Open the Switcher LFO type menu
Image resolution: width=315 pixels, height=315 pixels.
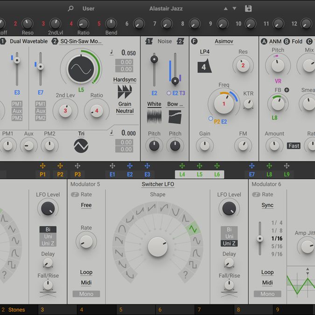click(x=158, y=184)
